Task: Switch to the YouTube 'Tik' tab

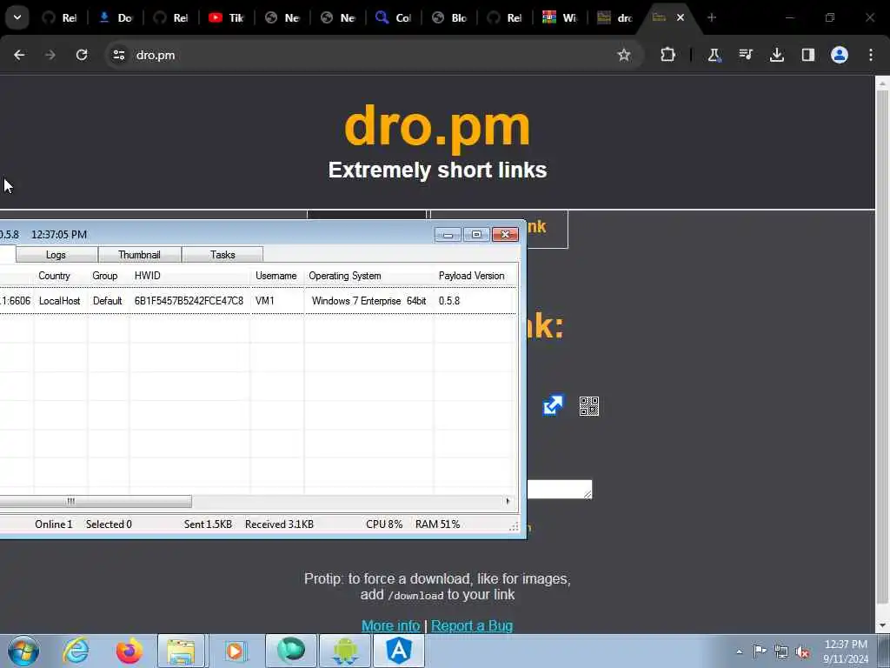Action: click(x=227, y=17)
